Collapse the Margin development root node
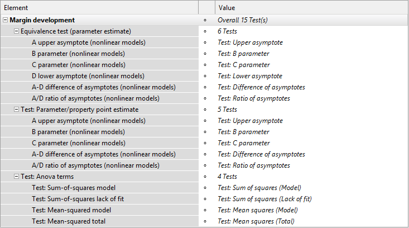The width and height of the screenshot is (409, 228). (x=5, y=20)
